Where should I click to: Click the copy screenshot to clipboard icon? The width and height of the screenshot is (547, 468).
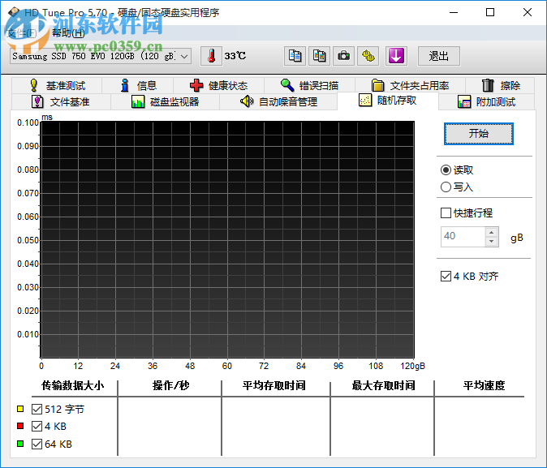(319, 56)
